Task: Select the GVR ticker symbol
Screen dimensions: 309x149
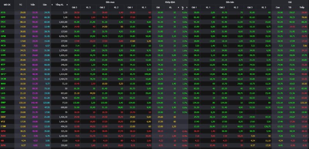Action: [3, 55]
